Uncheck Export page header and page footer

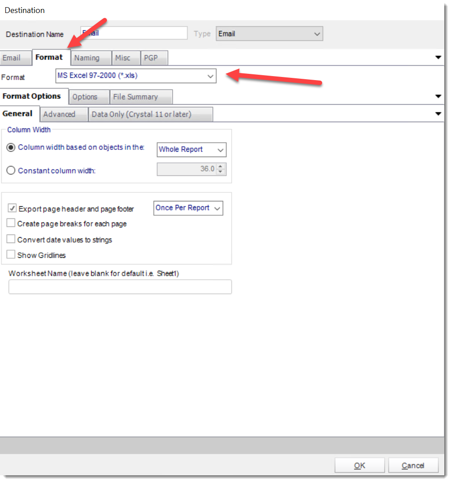click(x=12, y=208)
